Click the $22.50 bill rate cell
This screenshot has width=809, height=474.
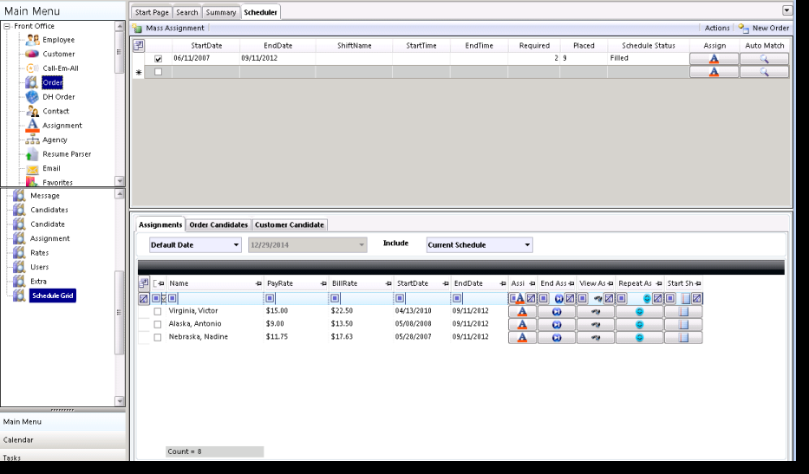pyautogui.click(x=362, y=311)
